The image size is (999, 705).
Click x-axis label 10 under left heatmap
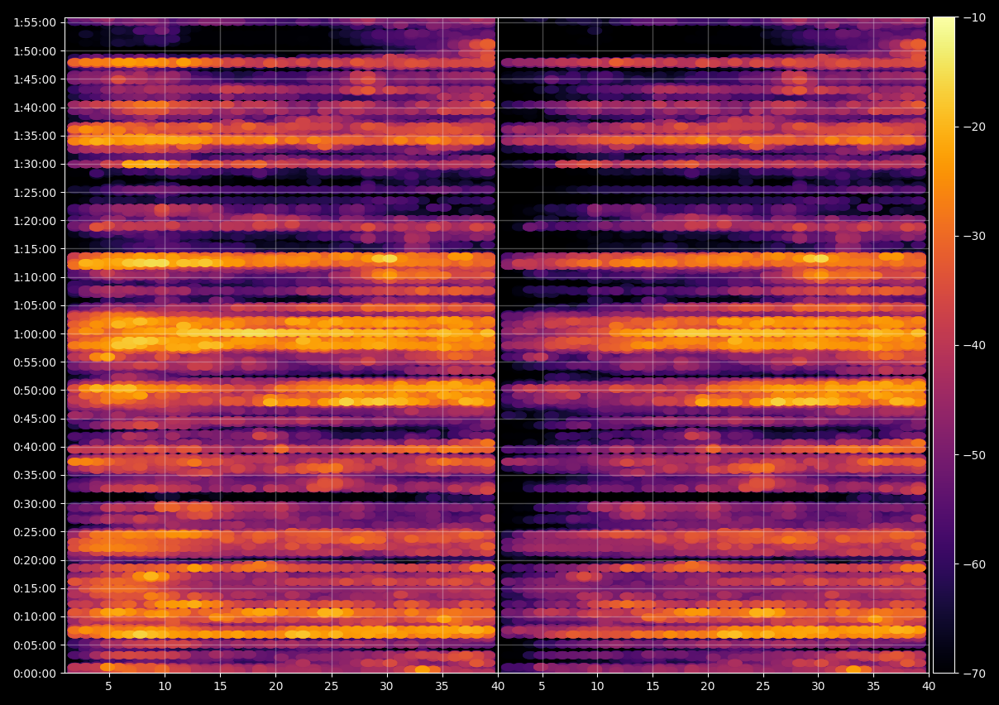click(165, 687)
